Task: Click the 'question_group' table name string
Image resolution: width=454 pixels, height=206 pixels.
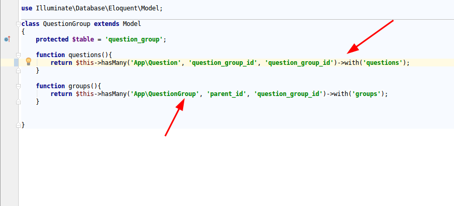Action: (x=134, y=39)
